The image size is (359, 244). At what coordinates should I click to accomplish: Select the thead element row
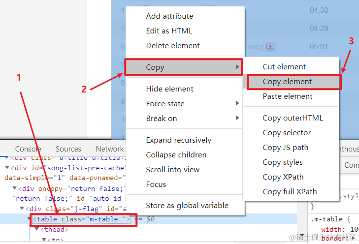(54, 229)
